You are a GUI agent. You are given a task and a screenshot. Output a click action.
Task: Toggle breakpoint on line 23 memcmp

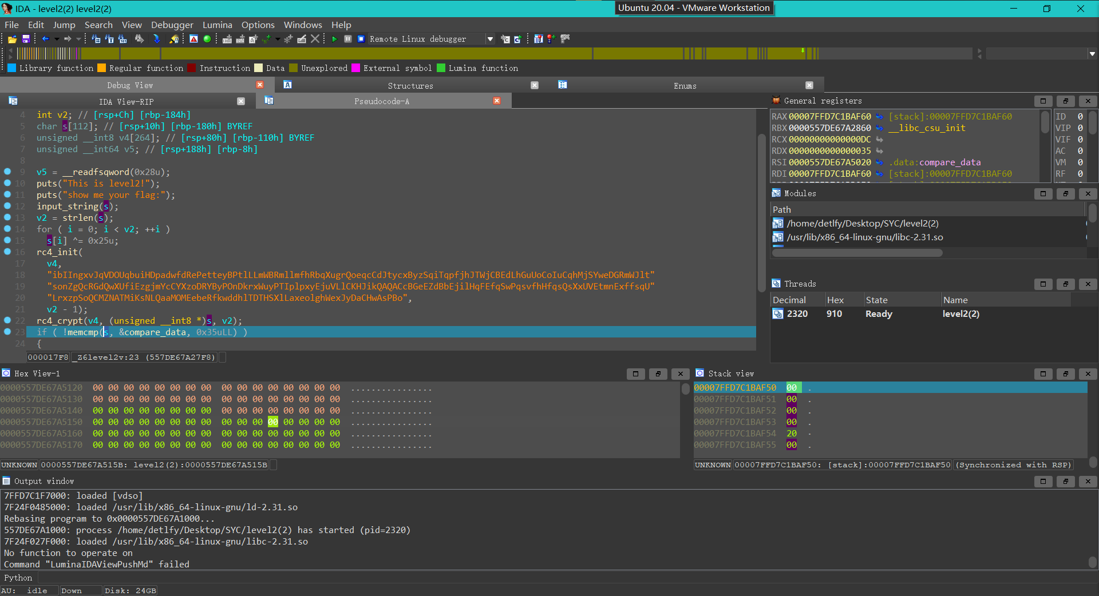pos(7,332)
